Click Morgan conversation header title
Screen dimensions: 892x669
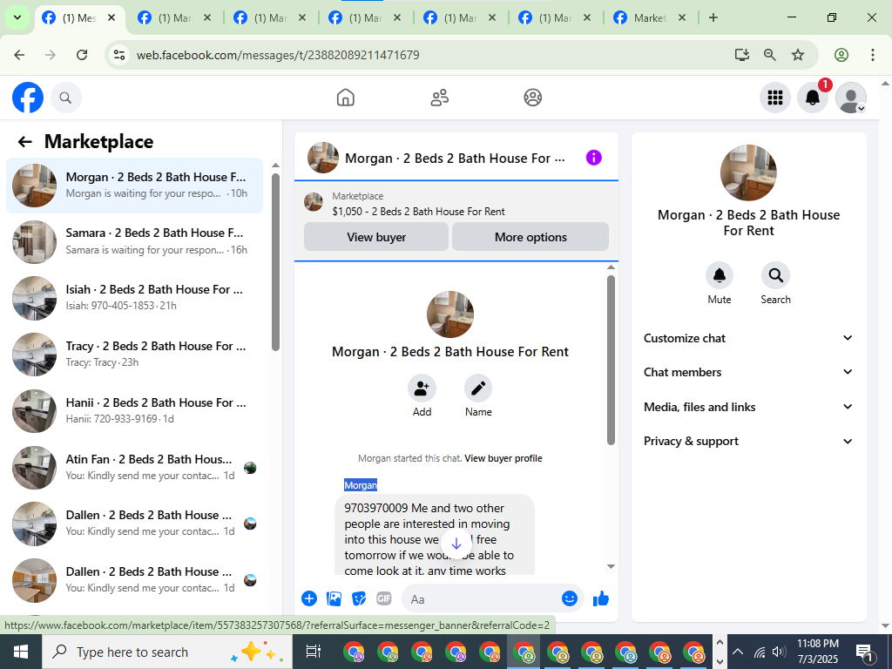455,159
